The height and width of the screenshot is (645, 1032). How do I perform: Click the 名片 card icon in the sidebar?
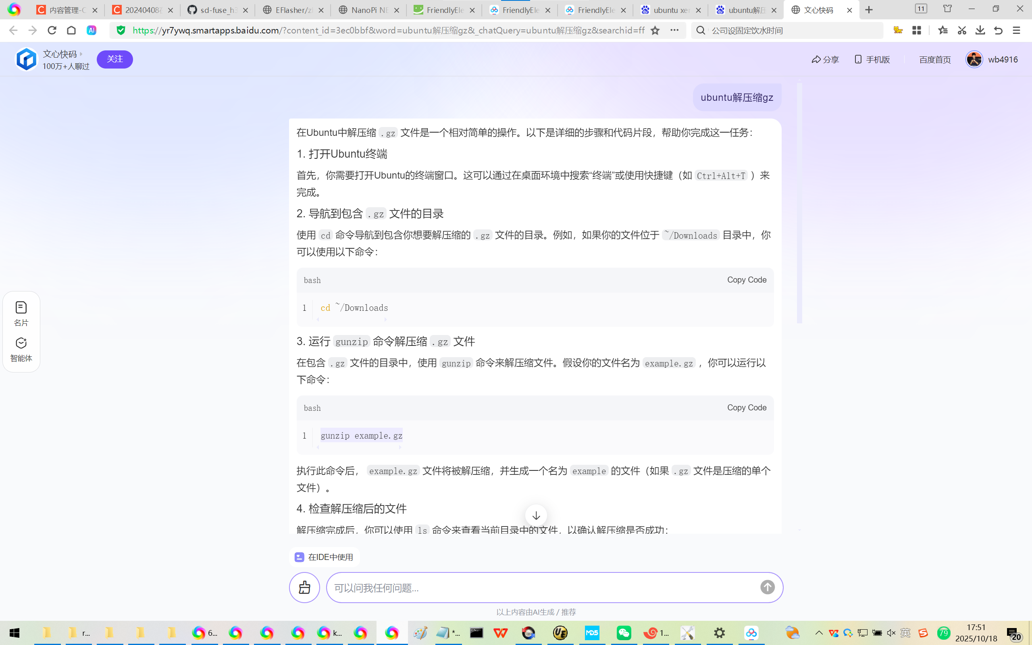pos(21,308)
